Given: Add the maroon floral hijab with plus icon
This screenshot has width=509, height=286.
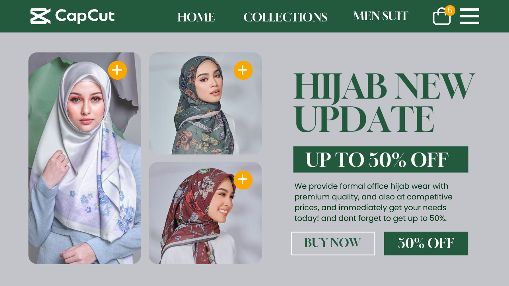Looking at the screenshot, I should pyautogui.click(x=243, y=180).
